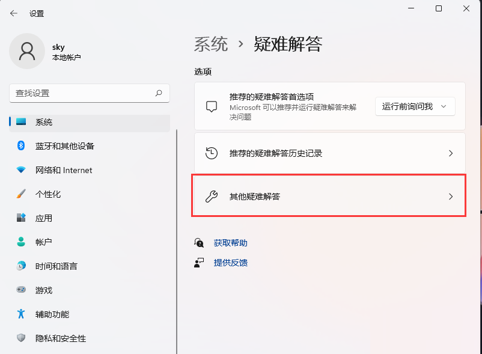482x354 pixels.
Task: Click the speech bubble icon for 推荐的疑难解答首选项
Action: [212, 106]
